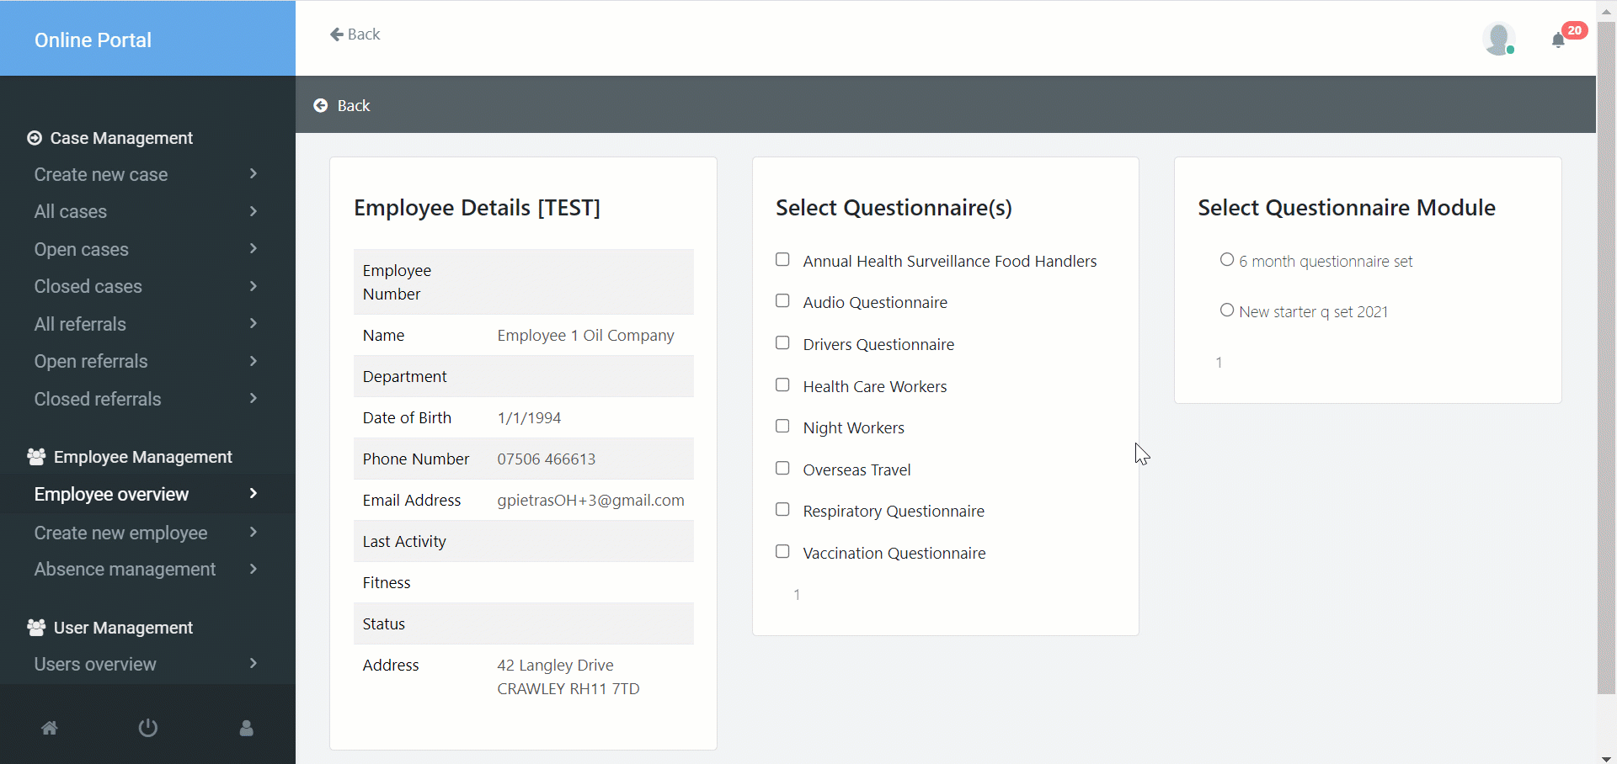Enable the Vaccination Questionnaire checkbox
This screenshot has height=764, width=1617.
pos(782,552)
